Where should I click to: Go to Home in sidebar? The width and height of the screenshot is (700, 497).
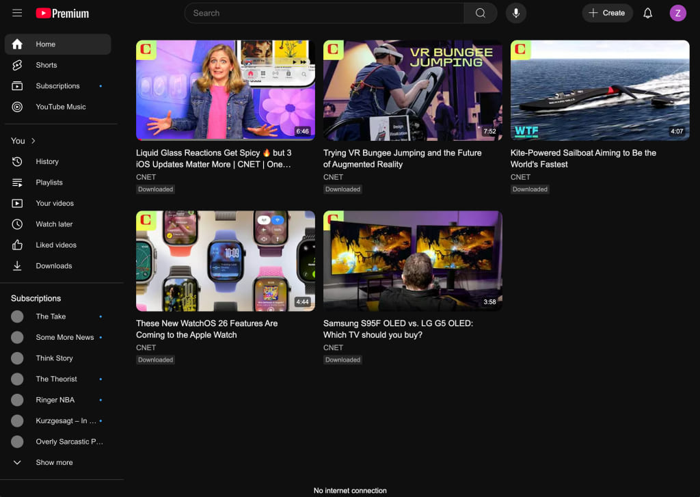[46, 44]
